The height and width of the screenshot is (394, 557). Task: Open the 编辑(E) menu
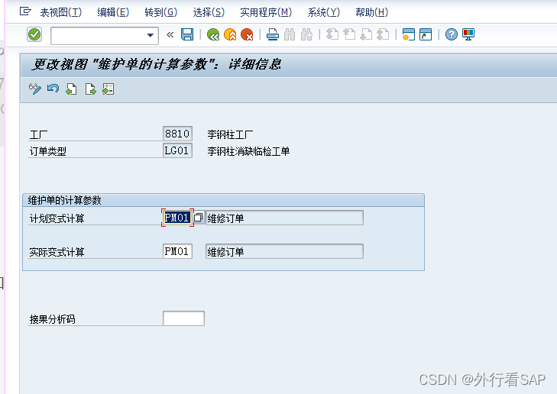[x=113, y=12]
